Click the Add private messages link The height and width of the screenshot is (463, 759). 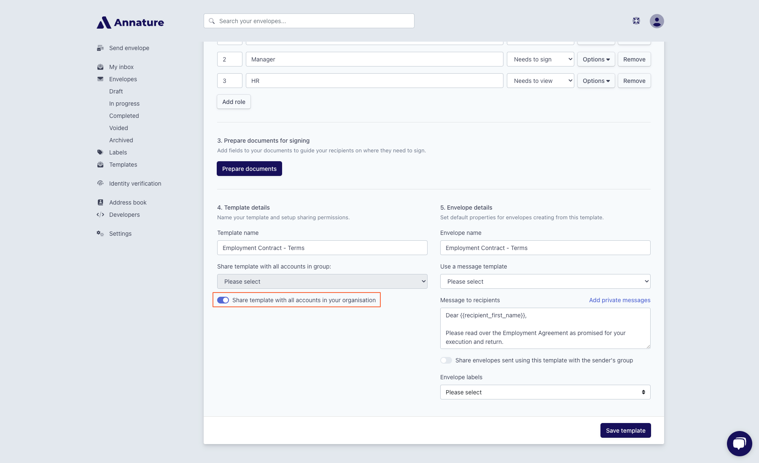click(619, 300)
